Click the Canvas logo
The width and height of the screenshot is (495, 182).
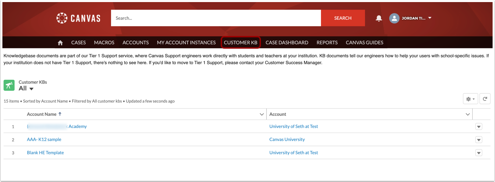click(x=78, y=18)
